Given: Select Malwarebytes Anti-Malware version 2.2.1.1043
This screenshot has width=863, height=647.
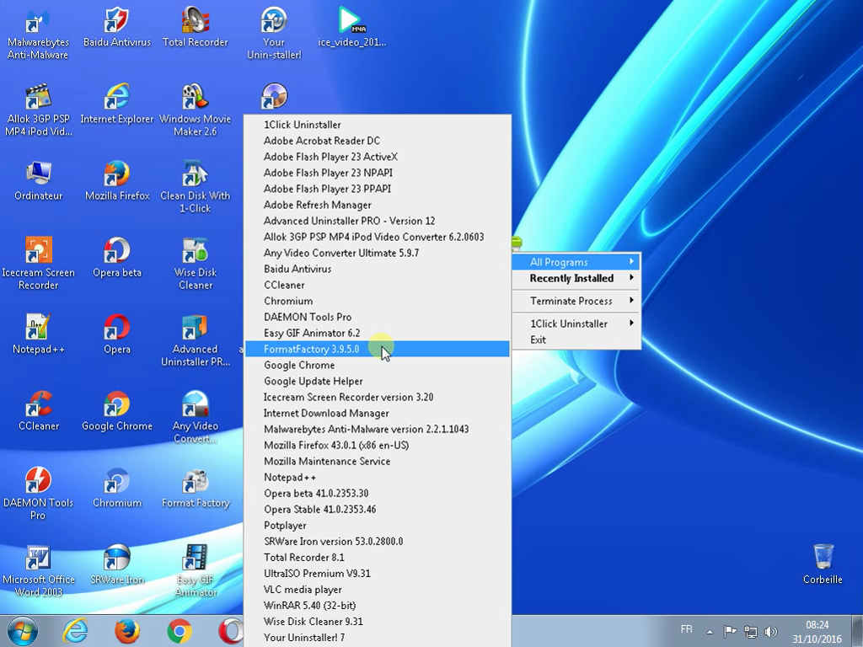Looking at the screenshot, I should pos(378,429).
